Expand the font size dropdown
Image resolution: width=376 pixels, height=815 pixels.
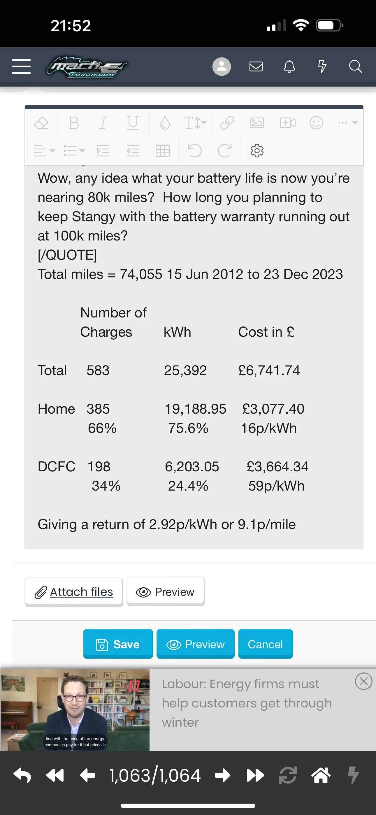pos(195,123)
